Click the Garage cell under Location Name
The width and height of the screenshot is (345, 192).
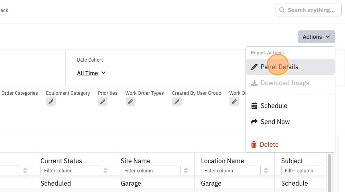pyautogui.click(x=211, y=183)
